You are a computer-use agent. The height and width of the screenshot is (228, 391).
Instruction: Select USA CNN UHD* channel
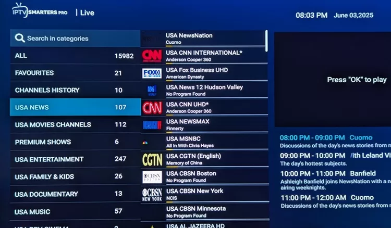coord(204,108)
